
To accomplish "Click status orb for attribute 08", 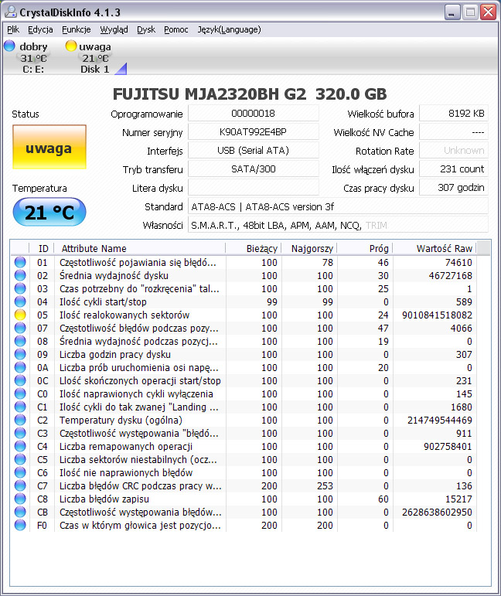I will tap(20, 342).
